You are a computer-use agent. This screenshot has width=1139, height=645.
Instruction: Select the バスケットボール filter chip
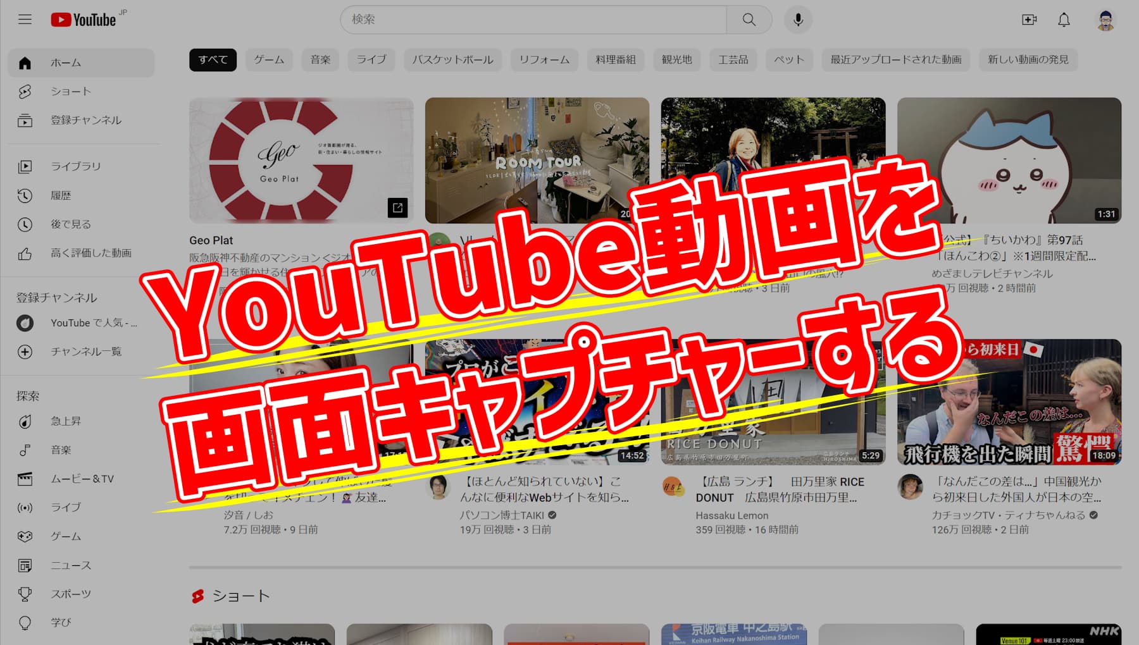[x=452, y=60]
